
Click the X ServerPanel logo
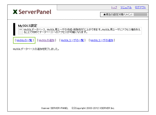(32, 12)
